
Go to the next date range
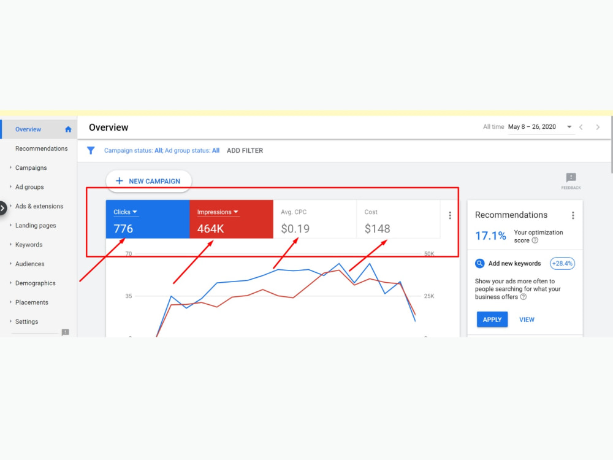pos(598,127)
